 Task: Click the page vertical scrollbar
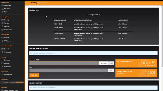[x=162, y=36]
